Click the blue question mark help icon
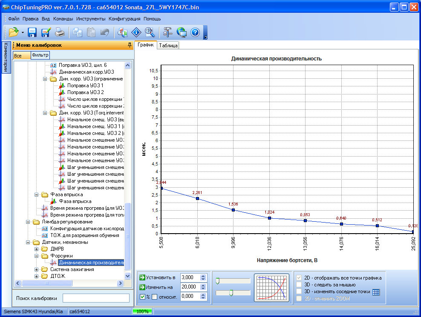421x317 pixels. (x=195, y=32)
